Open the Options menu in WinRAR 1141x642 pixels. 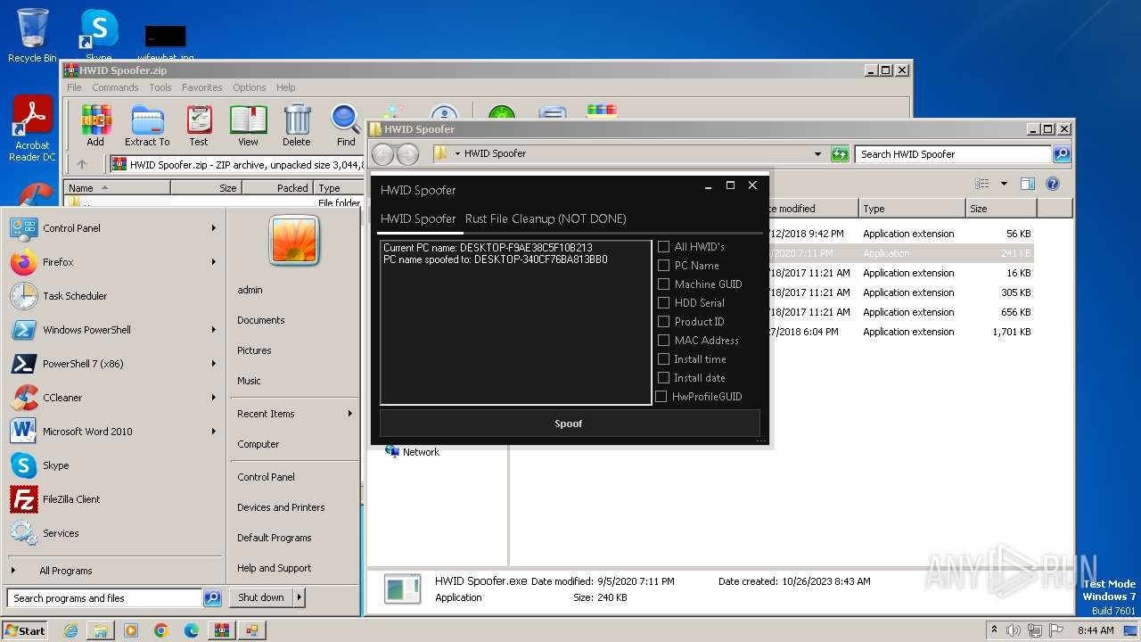point(250,87)
